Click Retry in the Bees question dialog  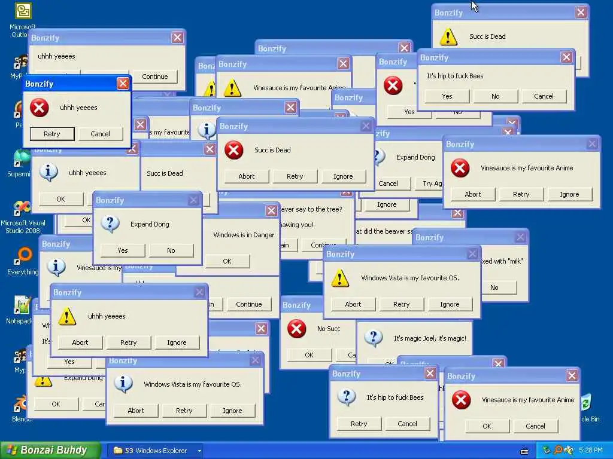pos(359,424)
